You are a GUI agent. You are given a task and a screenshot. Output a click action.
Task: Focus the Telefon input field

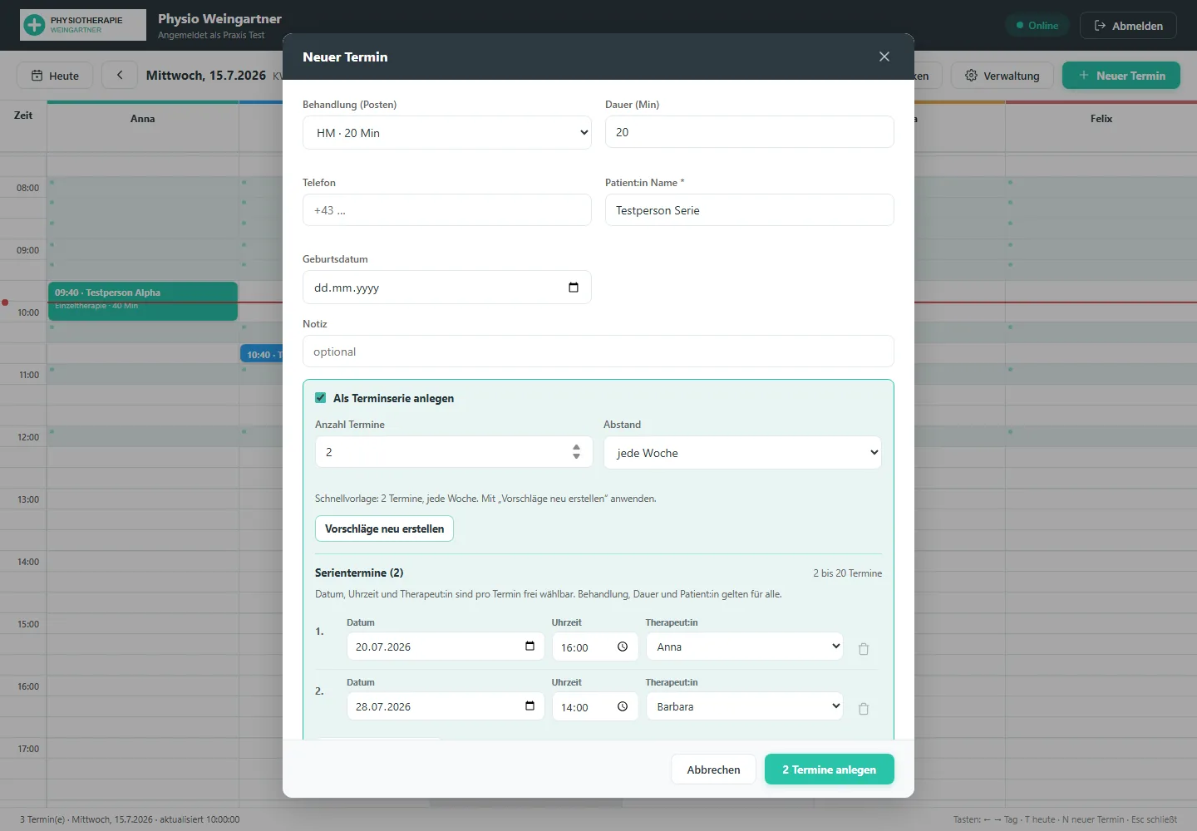(447, 210)
